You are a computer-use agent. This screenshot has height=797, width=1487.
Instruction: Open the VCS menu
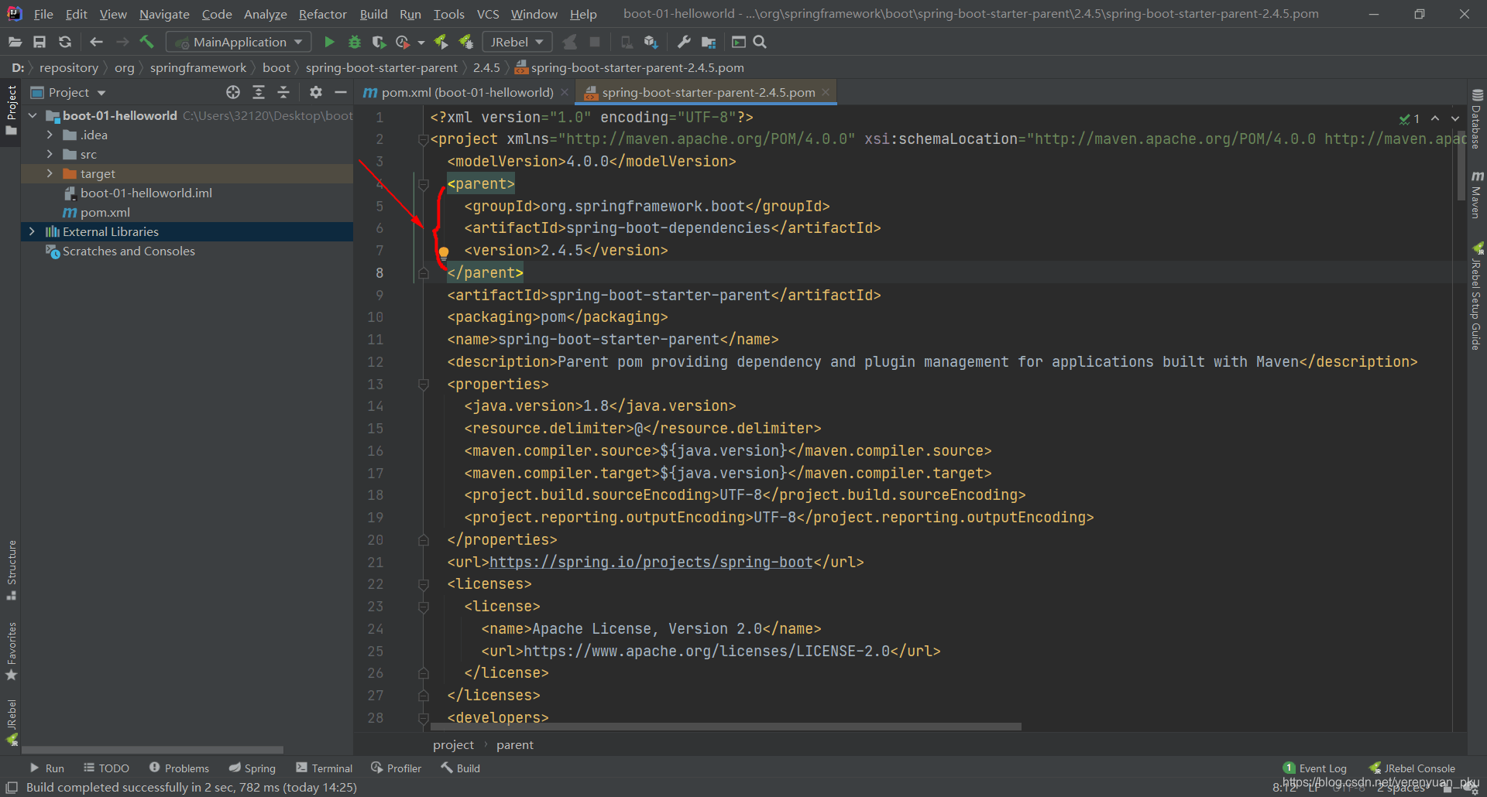click(488, 14)
